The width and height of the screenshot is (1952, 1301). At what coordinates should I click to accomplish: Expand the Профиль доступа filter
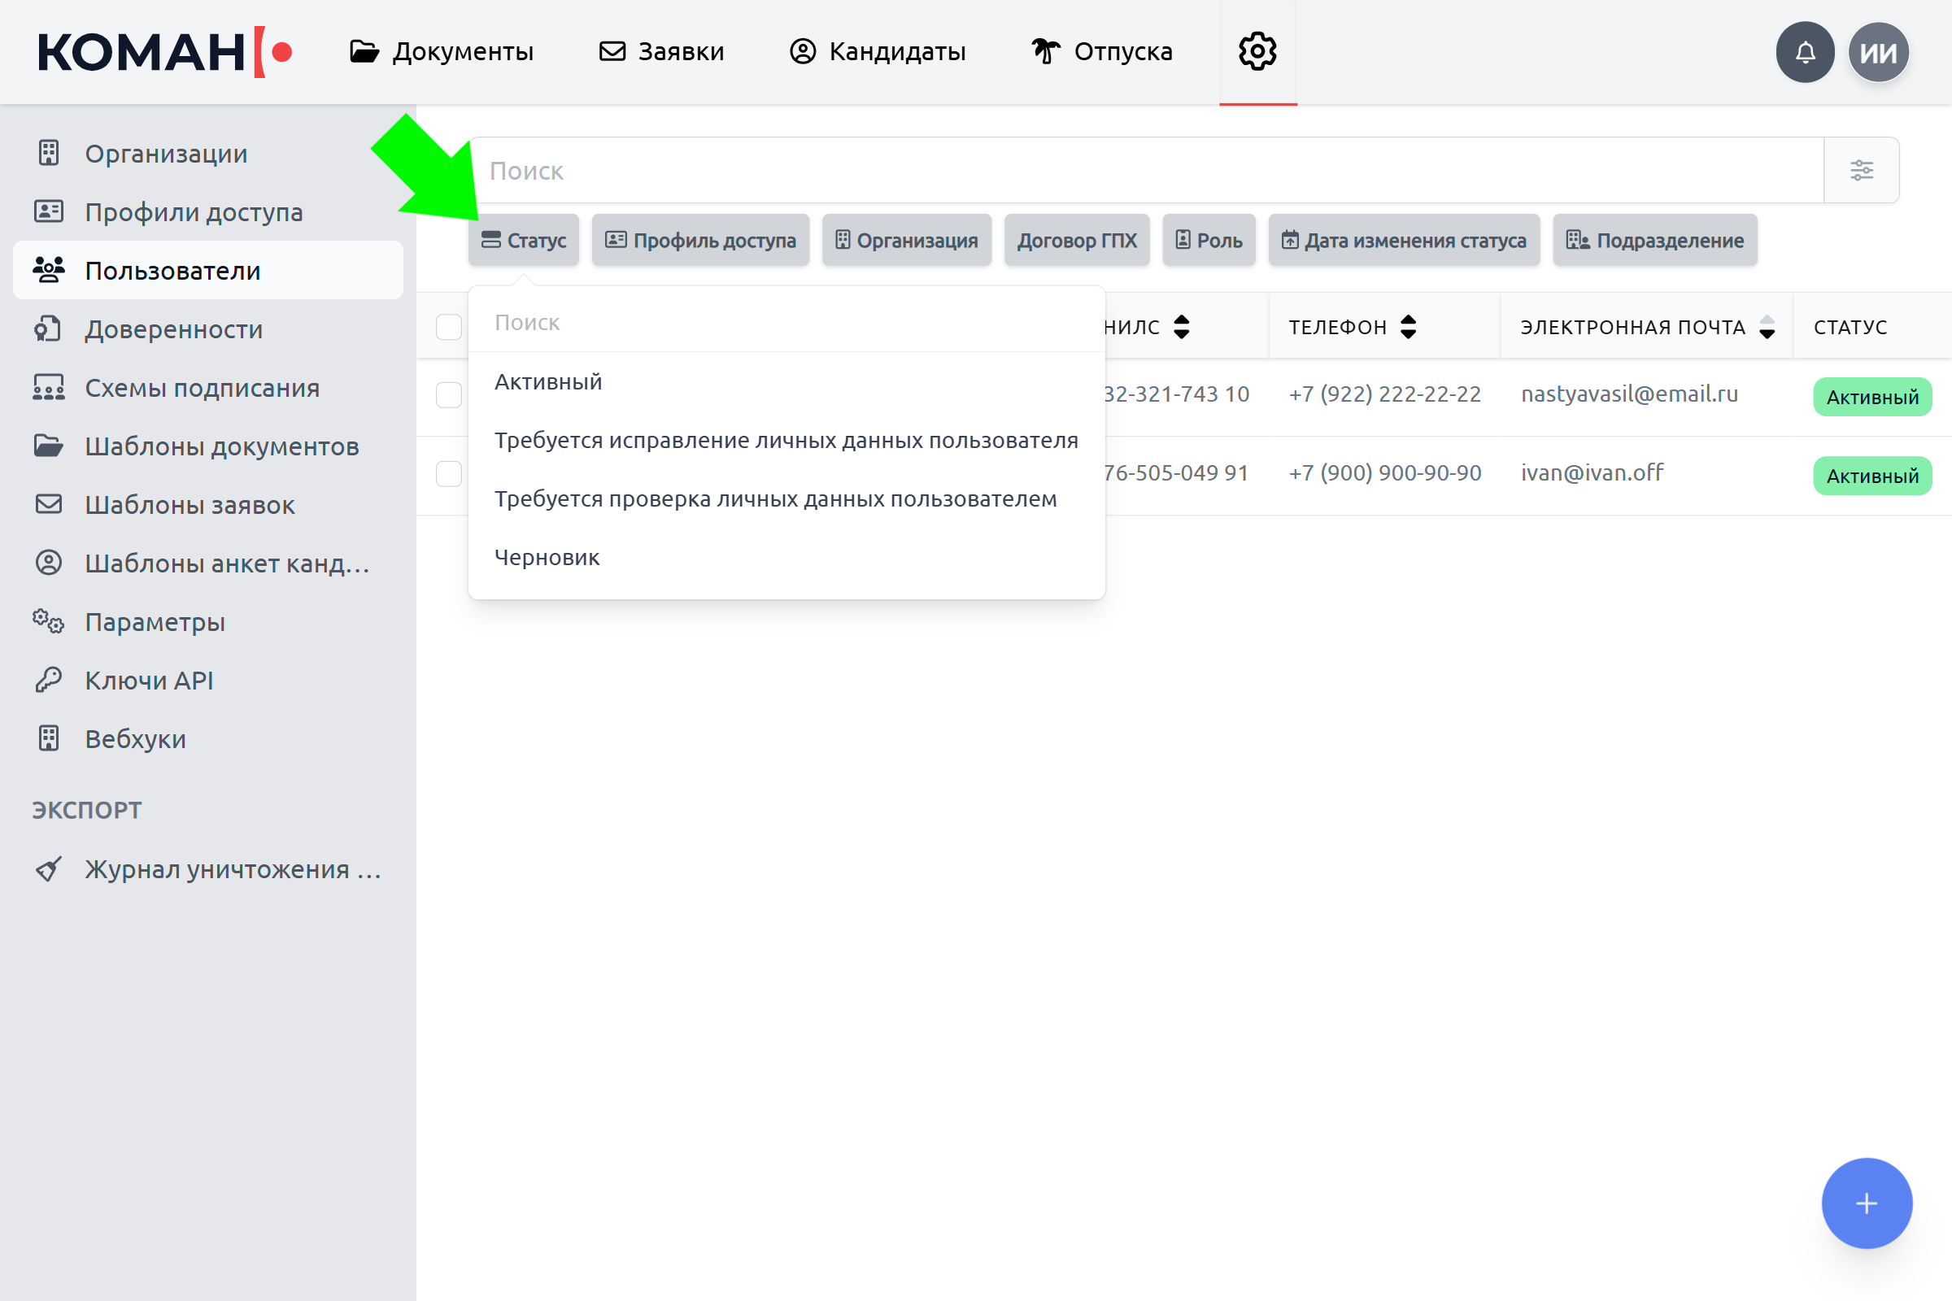[x=700, y=241]
